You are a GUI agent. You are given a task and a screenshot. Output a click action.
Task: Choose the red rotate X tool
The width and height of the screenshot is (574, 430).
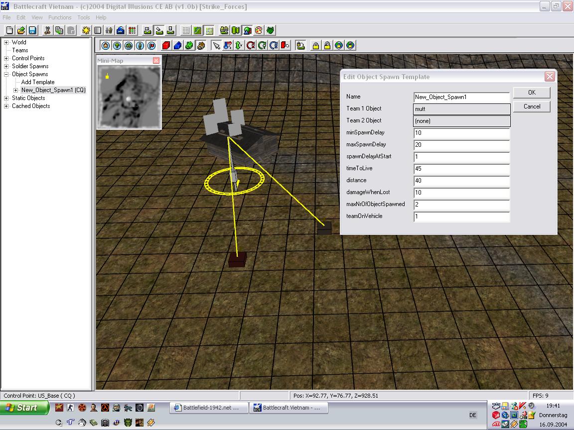[x=251, y=45]
